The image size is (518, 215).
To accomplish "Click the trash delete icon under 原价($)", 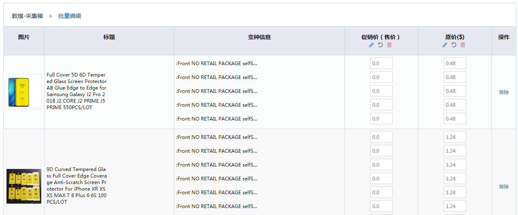I will [x=463, y=45].
